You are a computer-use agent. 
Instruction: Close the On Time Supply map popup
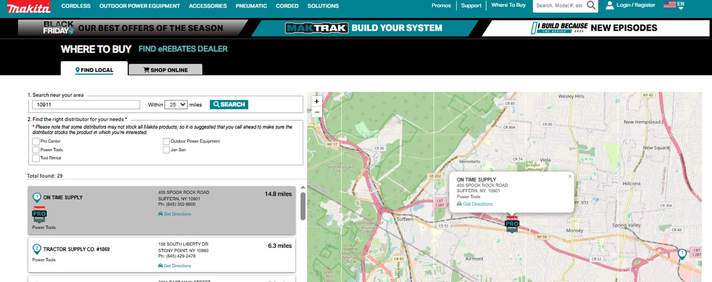570,176
